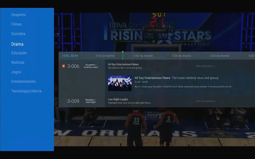
Task: Open the Jogos category
Action: tap(16, 72)
